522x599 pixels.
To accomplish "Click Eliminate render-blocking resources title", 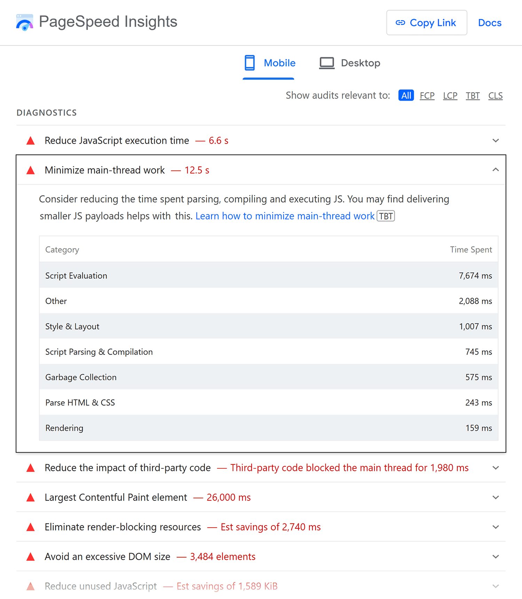I will click(x=123, y=527).
